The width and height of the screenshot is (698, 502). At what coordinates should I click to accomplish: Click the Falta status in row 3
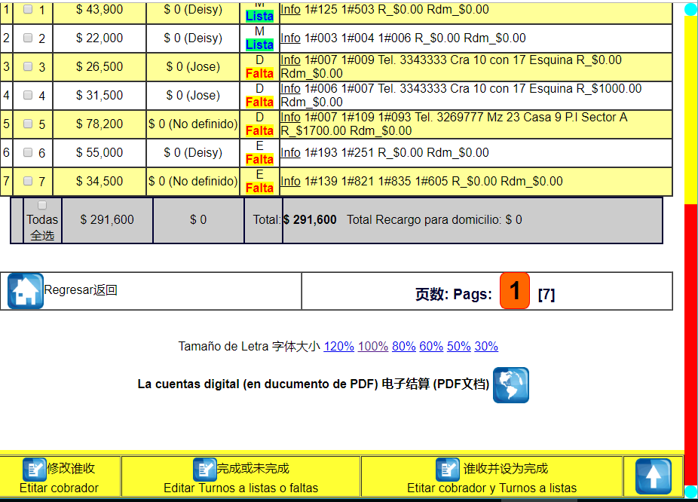coord(259,74)
